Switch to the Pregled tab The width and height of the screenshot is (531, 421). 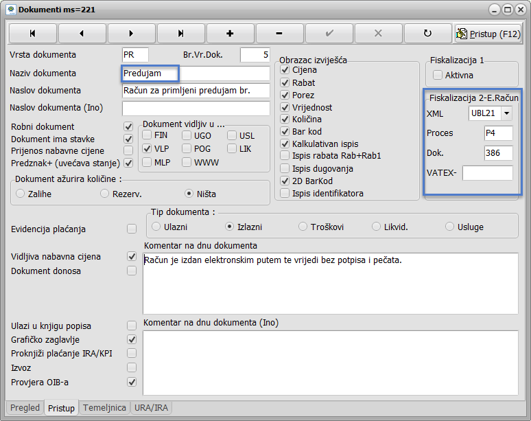coord(25,408)
